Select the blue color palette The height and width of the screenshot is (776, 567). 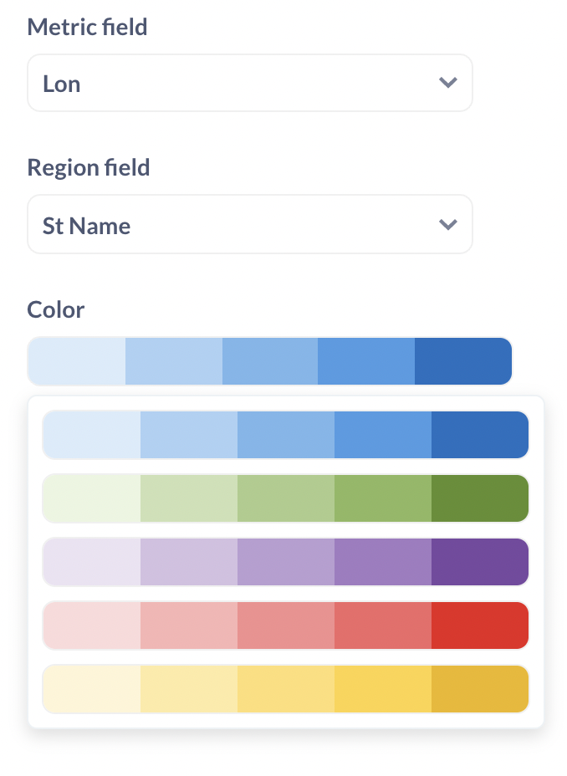pos(285,435)
